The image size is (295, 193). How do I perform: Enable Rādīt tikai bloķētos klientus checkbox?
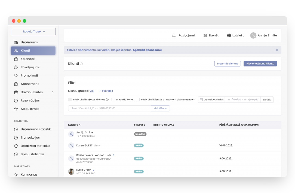pyautogui.click(x=70, y=100)
